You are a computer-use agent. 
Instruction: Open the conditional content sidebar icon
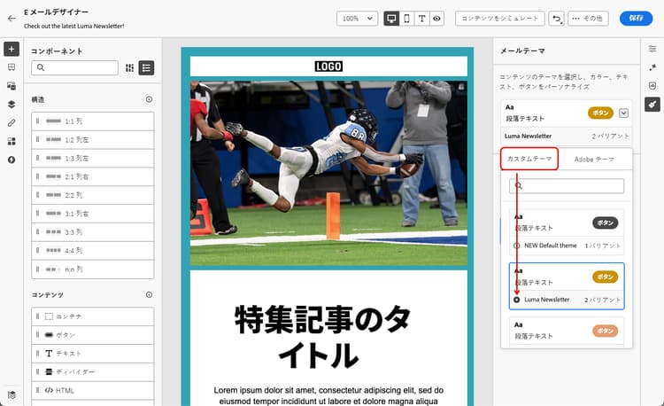[12, 160]
